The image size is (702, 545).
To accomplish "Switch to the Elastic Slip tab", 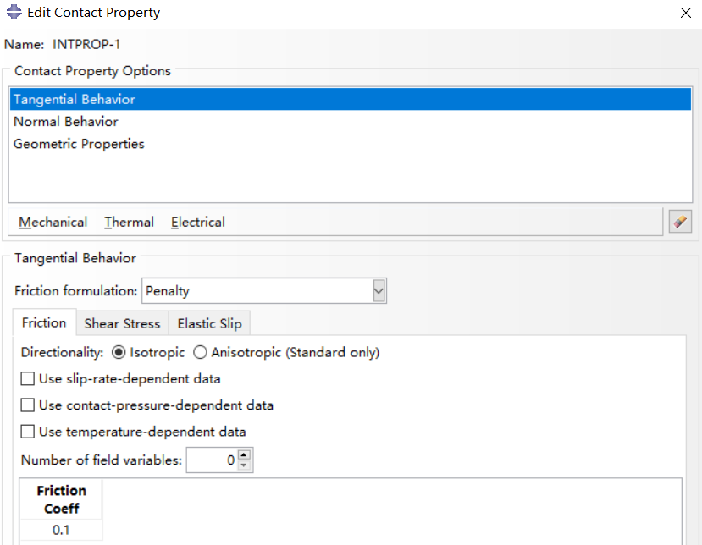I will click(x=209, y=323).
